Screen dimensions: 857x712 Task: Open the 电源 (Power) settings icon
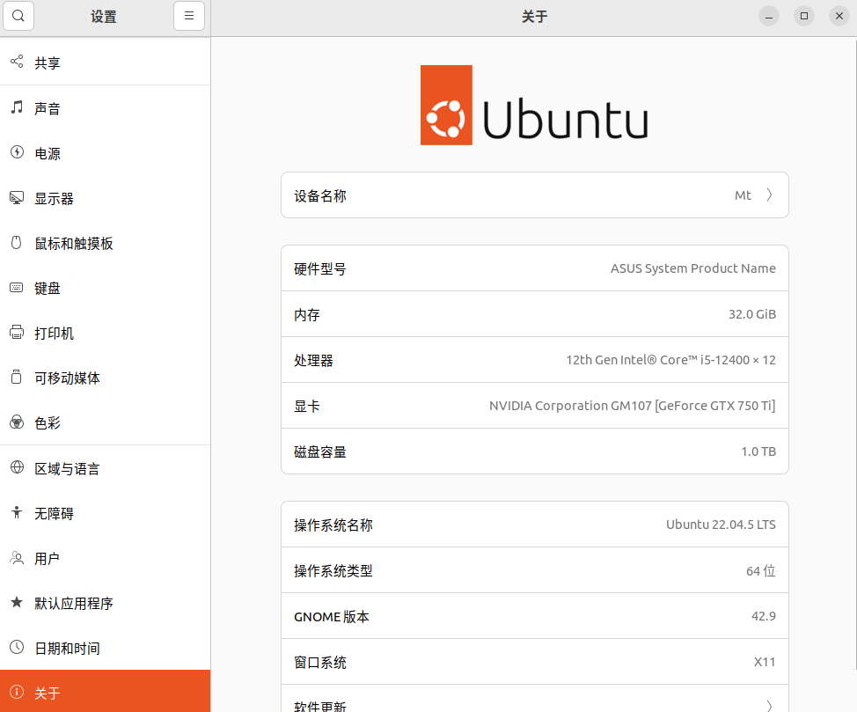tap(18, 152)
